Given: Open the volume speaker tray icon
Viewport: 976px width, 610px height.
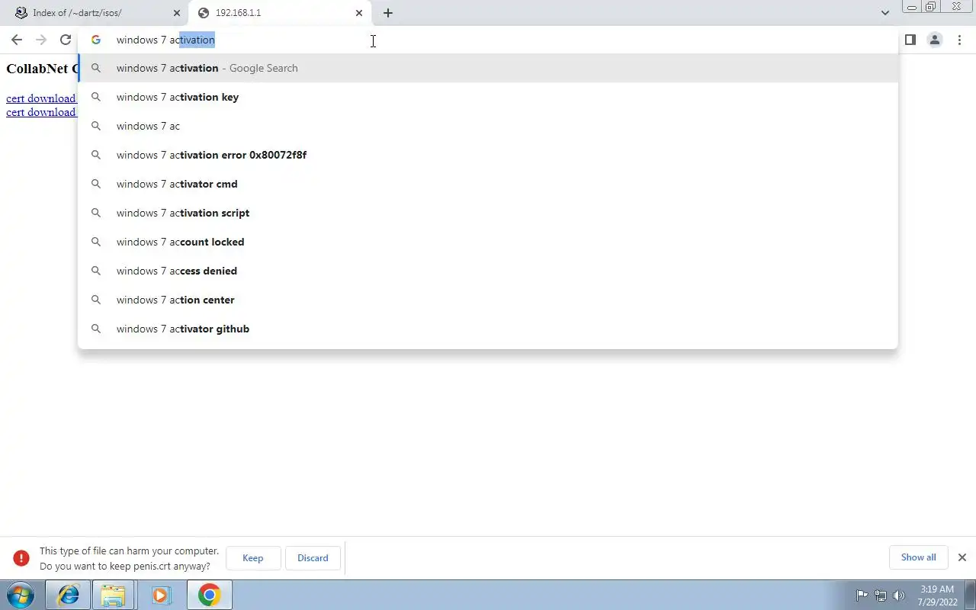Looking at the screenshot, I should (899, 596).
